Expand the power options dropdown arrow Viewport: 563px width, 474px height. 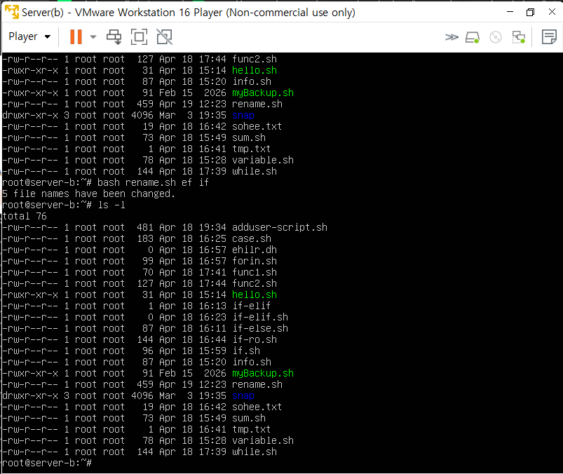click(93, 36)
